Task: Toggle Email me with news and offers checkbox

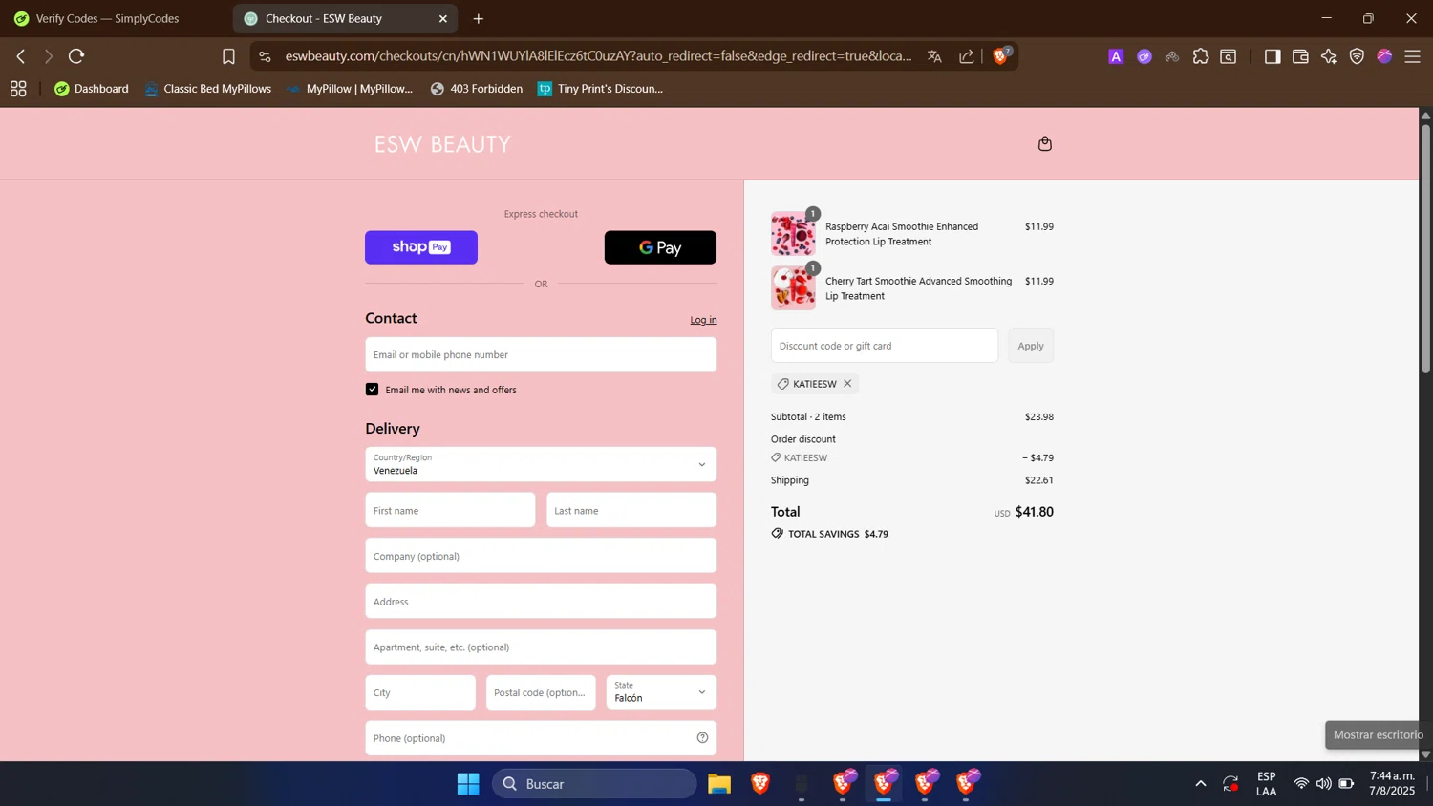Action: [372, 390]
